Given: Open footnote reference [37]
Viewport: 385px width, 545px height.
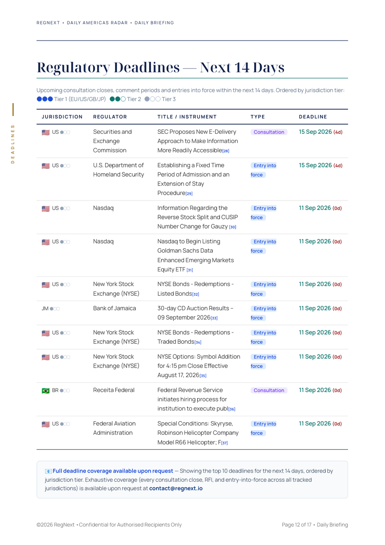Looking at the screenshot, I should [x=224, y=443].
